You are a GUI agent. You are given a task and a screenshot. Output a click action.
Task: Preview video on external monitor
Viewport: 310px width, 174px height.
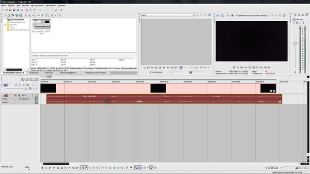coord(223,15)
